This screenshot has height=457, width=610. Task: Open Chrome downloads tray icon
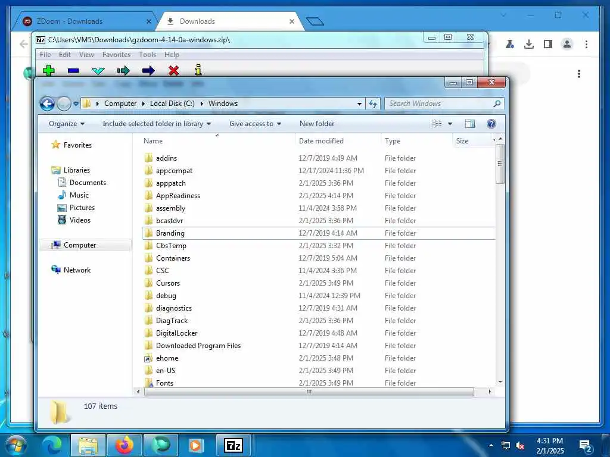tap(529, 44)
